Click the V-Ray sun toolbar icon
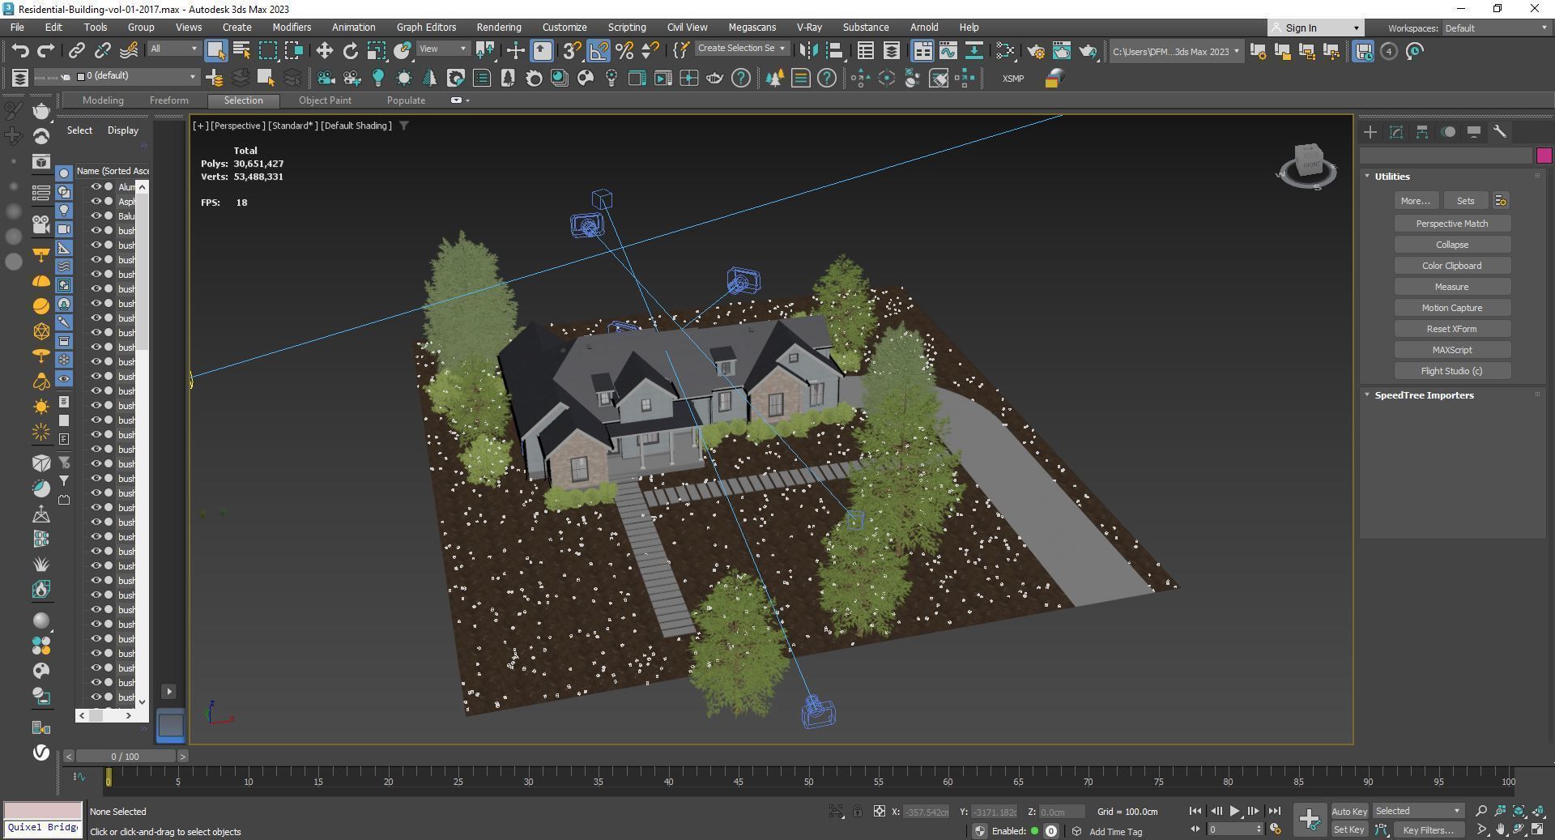Viewport: 1555px width, 840px height. (x=403, y=79)
